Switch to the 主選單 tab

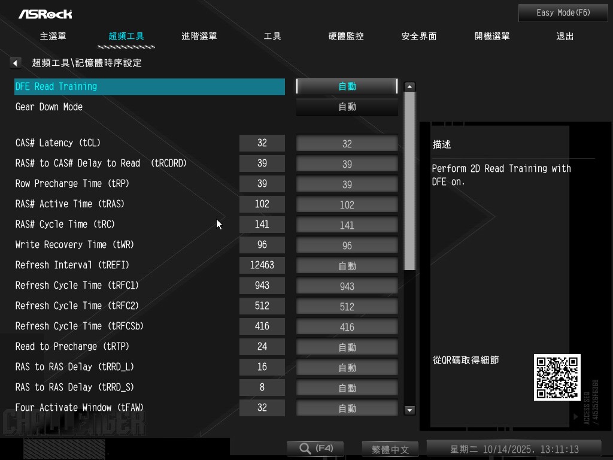(53, 37)
